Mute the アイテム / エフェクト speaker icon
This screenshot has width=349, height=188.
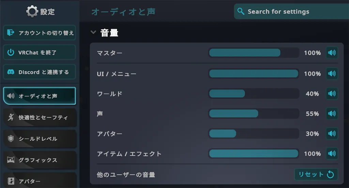click(x=332, y=154)
